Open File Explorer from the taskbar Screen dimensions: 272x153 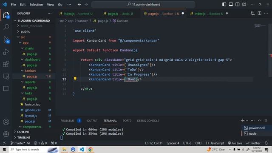coord(64,149)
